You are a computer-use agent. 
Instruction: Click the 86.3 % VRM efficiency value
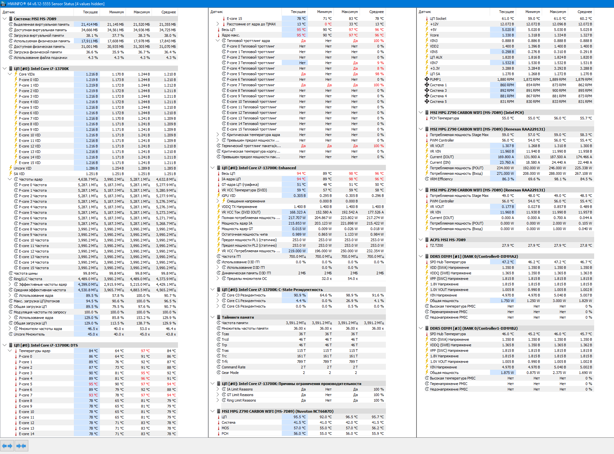pyautogui.click(x=508, y=179)
